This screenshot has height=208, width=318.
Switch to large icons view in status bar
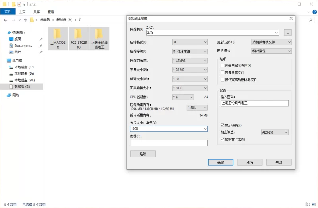[314, 204]
